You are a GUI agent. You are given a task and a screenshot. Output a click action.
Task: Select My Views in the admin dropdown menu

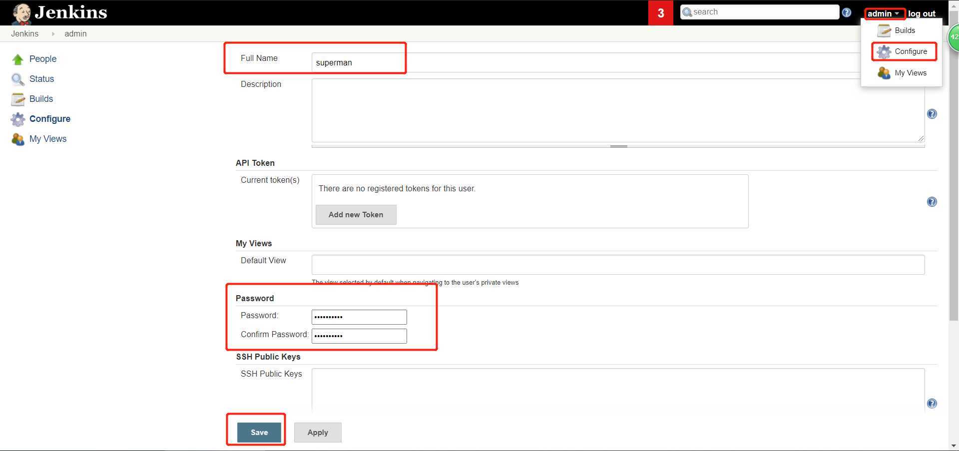click(x=910, y=73)
